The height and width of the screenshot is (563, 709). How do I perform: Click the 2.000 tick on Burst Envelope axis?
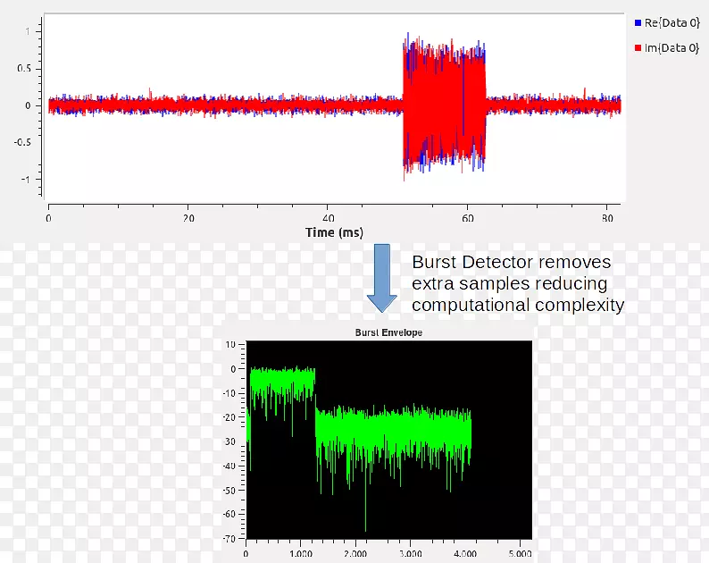click(x=354, y=554)
